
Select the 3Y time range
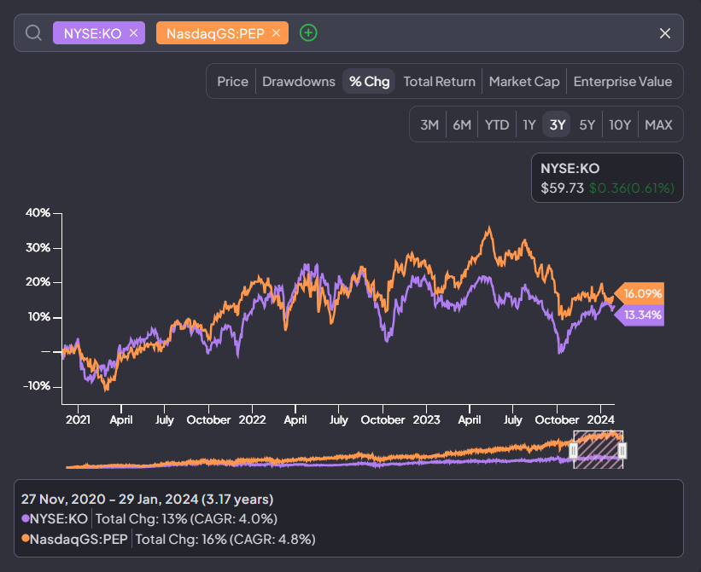point(557,124)
